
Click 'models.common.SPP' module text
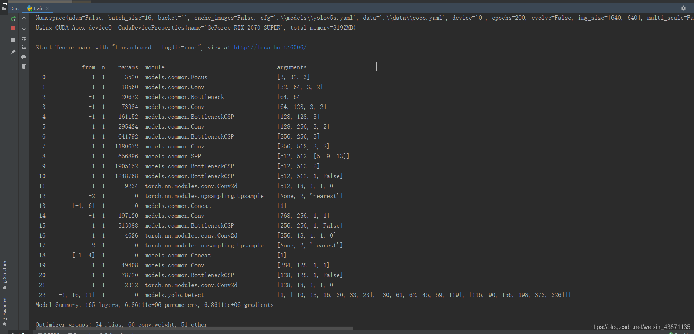173,156
